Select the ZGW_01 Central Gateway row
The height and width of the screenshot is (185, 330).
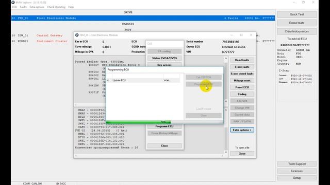[x=42, y=35]
